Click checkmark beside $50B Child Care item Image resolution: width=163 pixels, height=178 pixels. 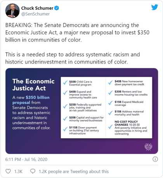click(x=65, y=83)
